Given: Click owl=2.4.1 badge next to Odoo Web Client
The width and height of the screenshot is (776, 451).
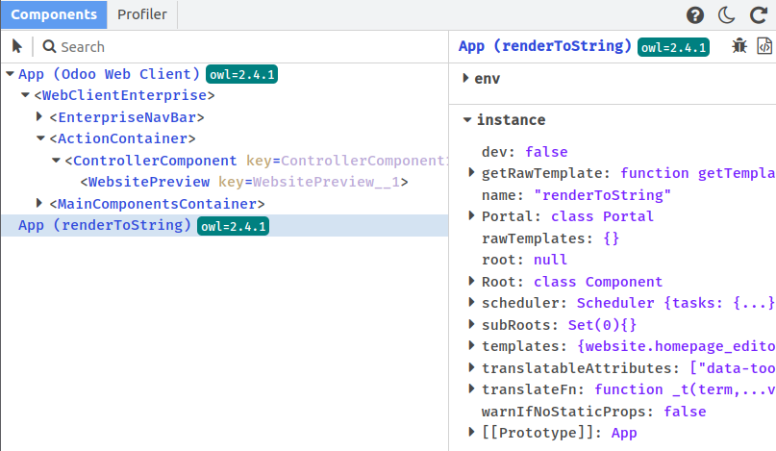Looking at the screenshot, I should click(241, 75).
